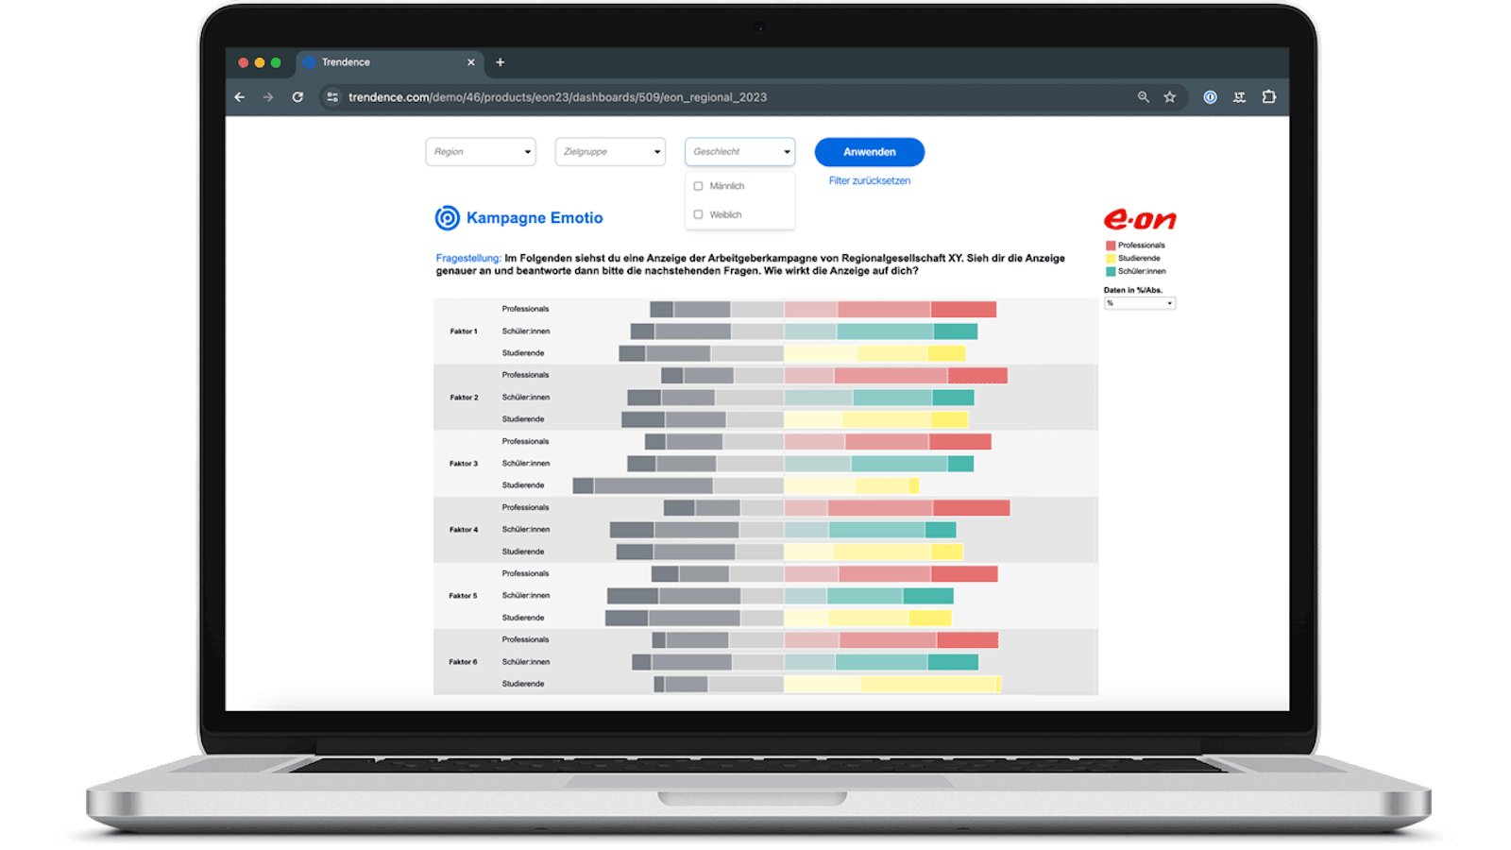
Task: Open the 1Password extension icon
Action: pyautogui.click(x=1210, y=97)
